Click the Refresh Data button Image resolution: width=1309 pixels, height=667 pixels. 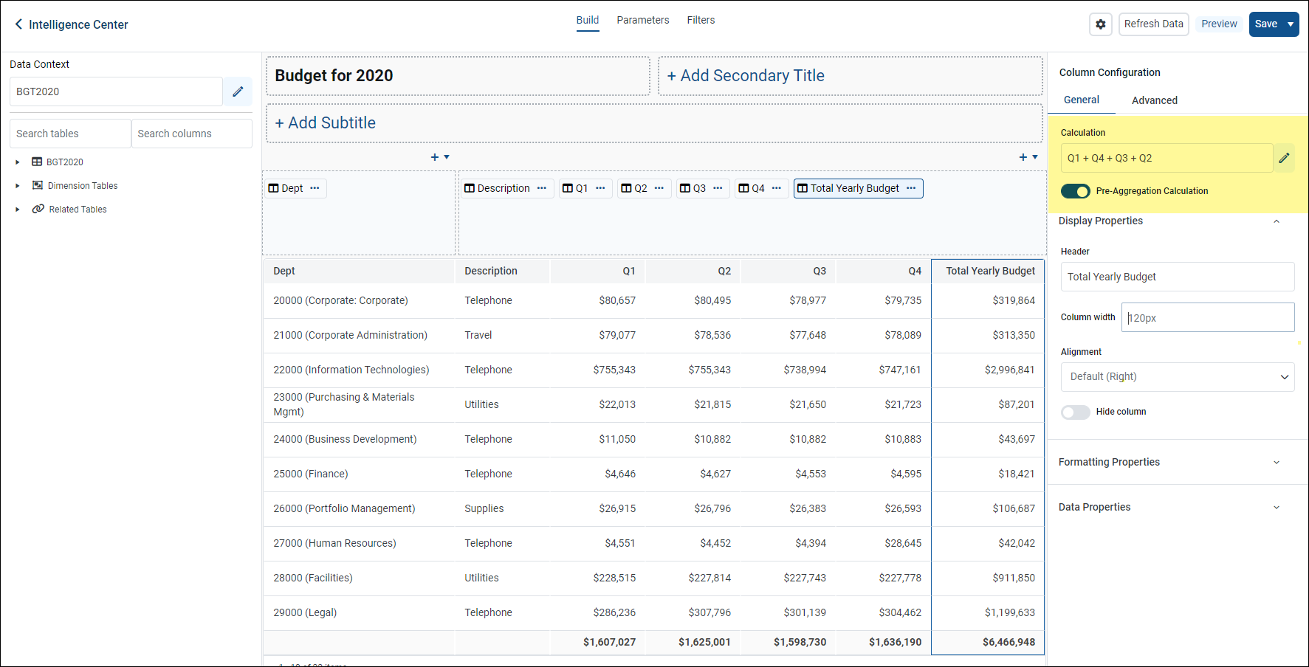click(1153, 24)
